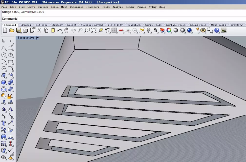Select the Text object tool (T icon)
This screenshot has width=246, height=162.
[x=4, y=123]
